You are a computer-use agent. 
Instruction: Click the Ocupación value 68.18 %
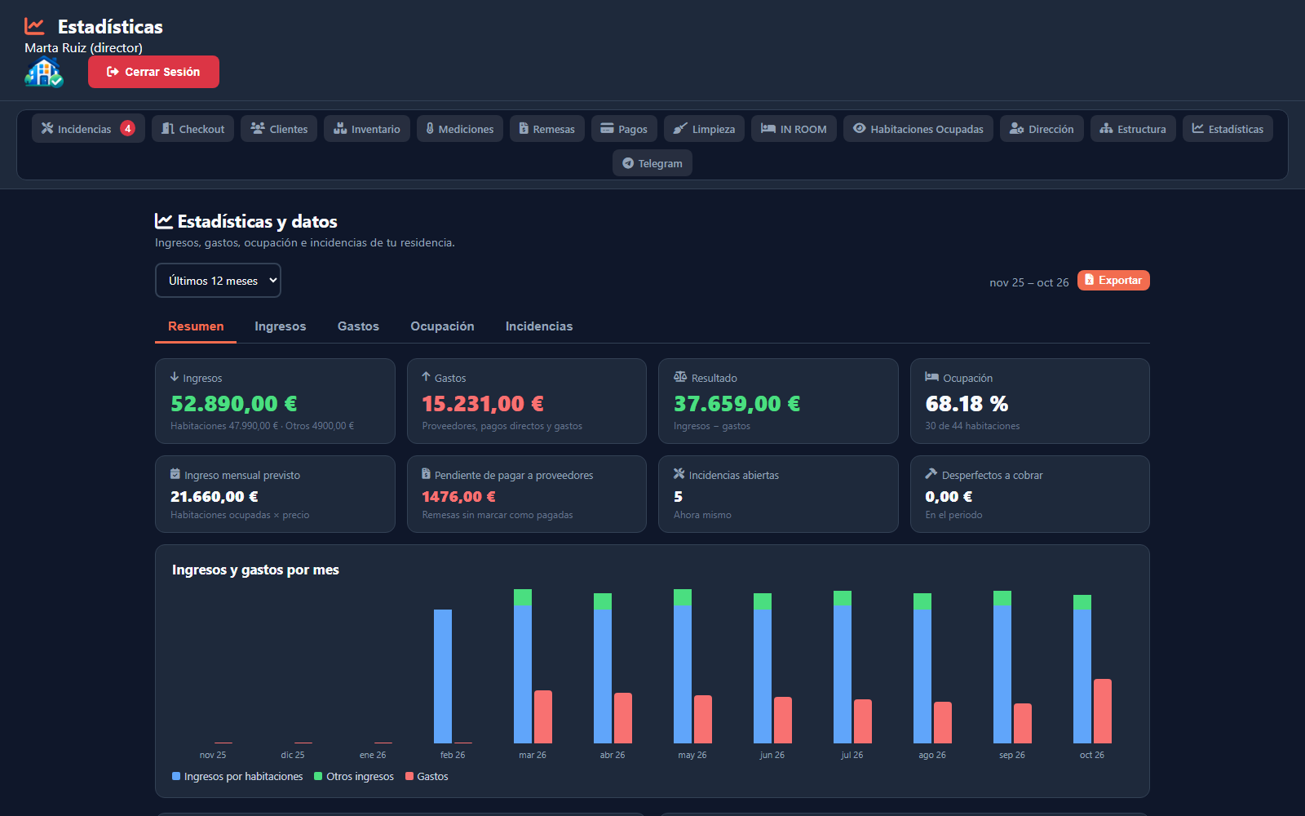click(x=967, y=404)
